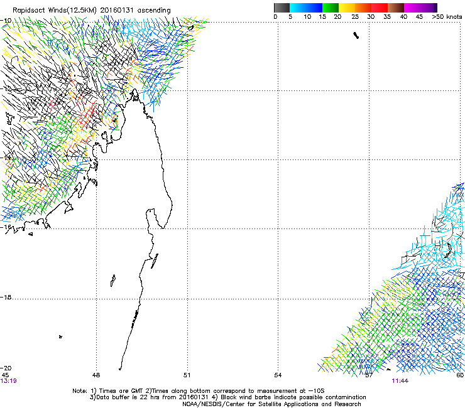Click the latitude label '-16'
Image resolution: width=465 pixels, height=408 pixels.
[x=6, y=227]
